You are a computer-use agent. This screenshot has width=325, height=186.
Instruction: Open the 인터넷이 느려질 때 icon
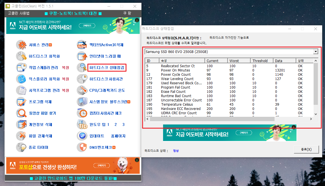click(82, 56)
